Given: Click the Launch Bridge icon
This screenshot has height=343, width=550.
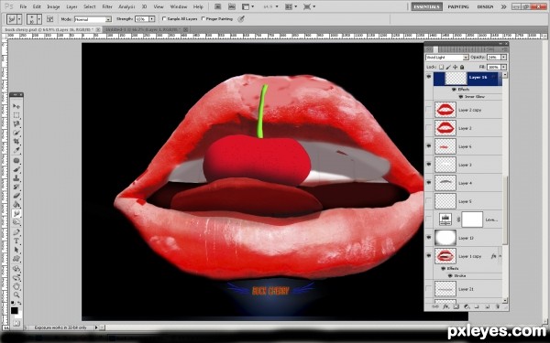Looking at the screenshot, I should [218, 6].
